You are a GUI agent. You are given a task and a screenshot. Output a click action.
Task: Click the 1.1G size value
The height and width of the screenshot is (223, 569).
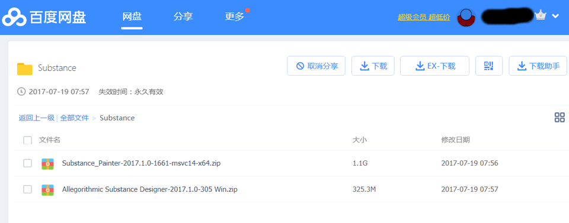(x=360, y=163)
